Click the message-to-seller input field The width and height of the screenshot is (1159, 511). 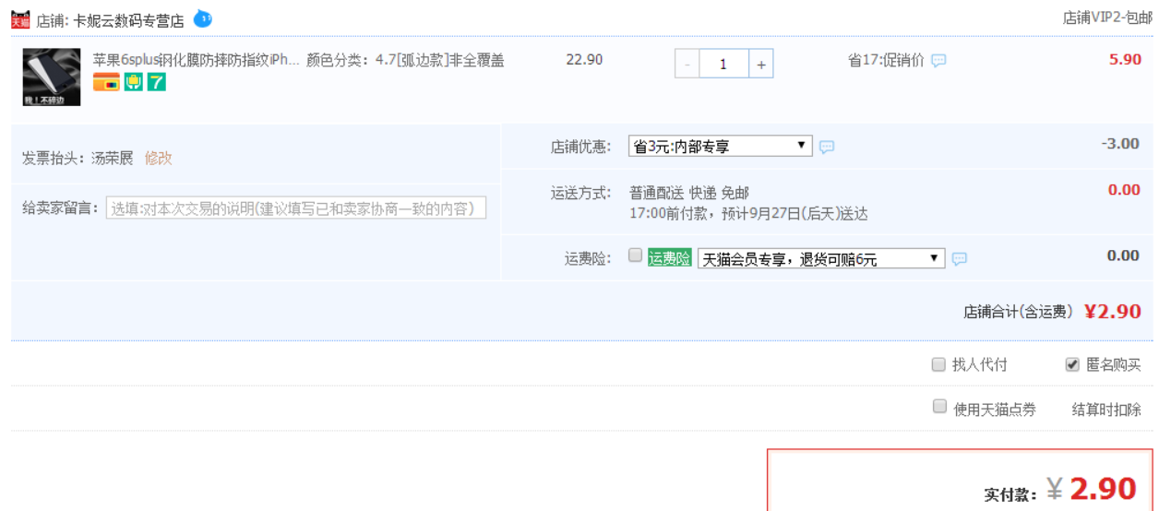pos(296,208)
